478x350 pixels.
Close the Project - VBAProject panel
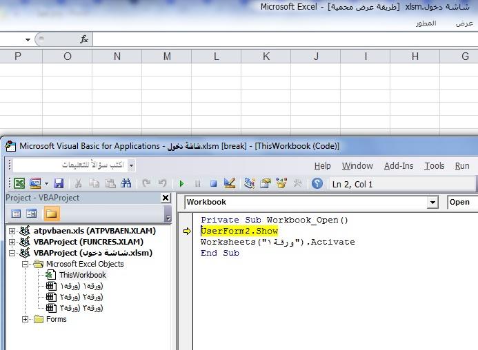[166, 198]
